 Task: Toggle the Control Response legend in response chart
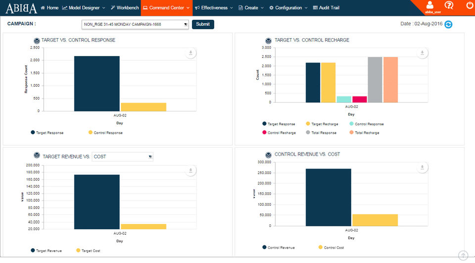tap(106, 133)
